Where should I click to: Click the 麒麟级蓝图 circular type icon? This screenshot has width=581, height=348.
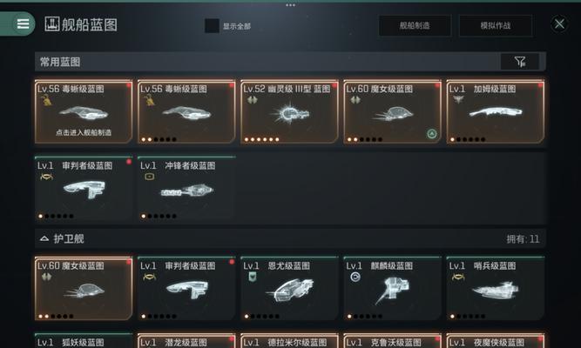pos(355,277)
